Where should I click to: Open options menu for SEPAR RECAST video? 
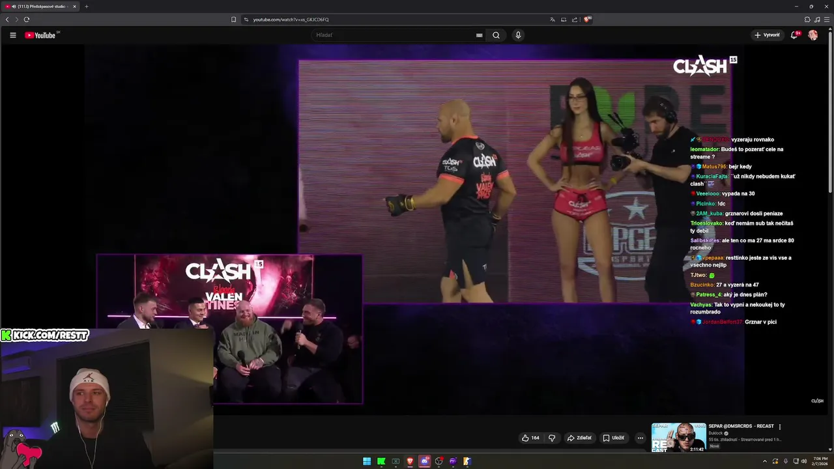779,427
